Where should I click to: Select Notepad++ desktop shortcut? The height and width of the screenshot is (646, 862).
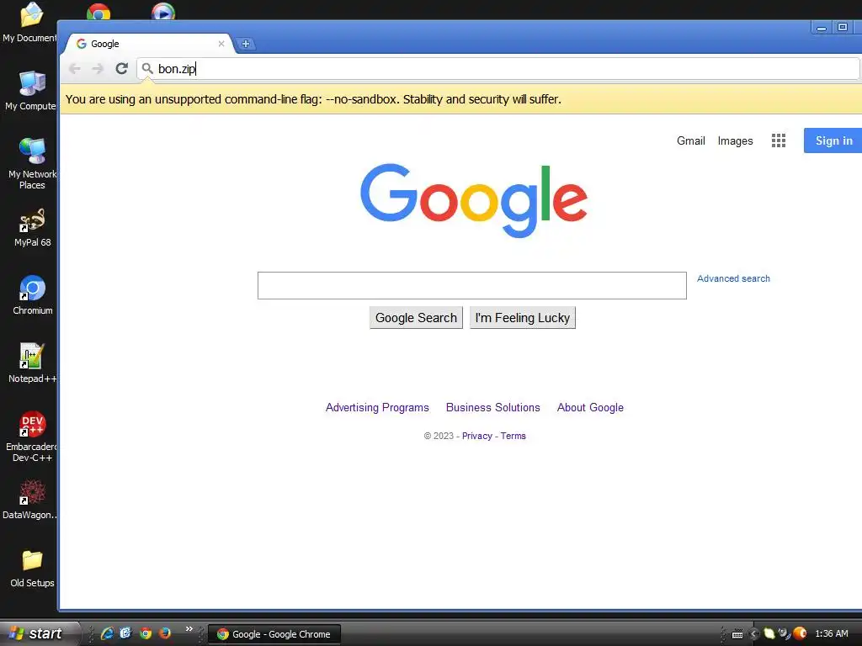coord(33,363)
